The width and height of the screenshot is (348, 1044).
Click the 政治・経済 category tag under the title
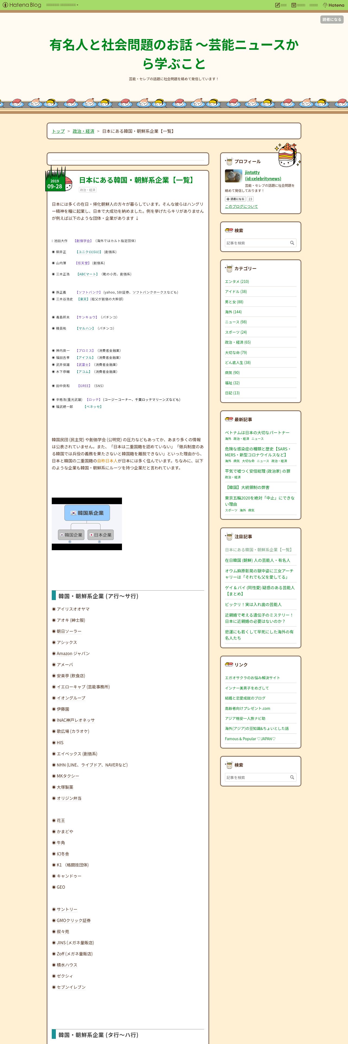(x=88, y=190)
